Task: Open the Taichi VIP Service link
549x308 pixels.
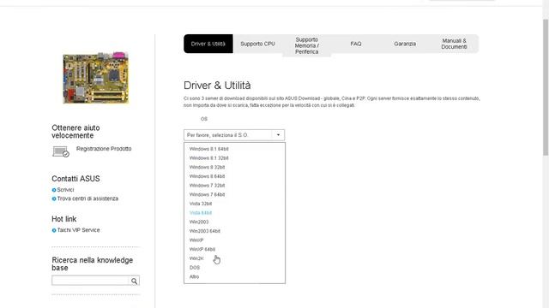Action: (78, 230)
